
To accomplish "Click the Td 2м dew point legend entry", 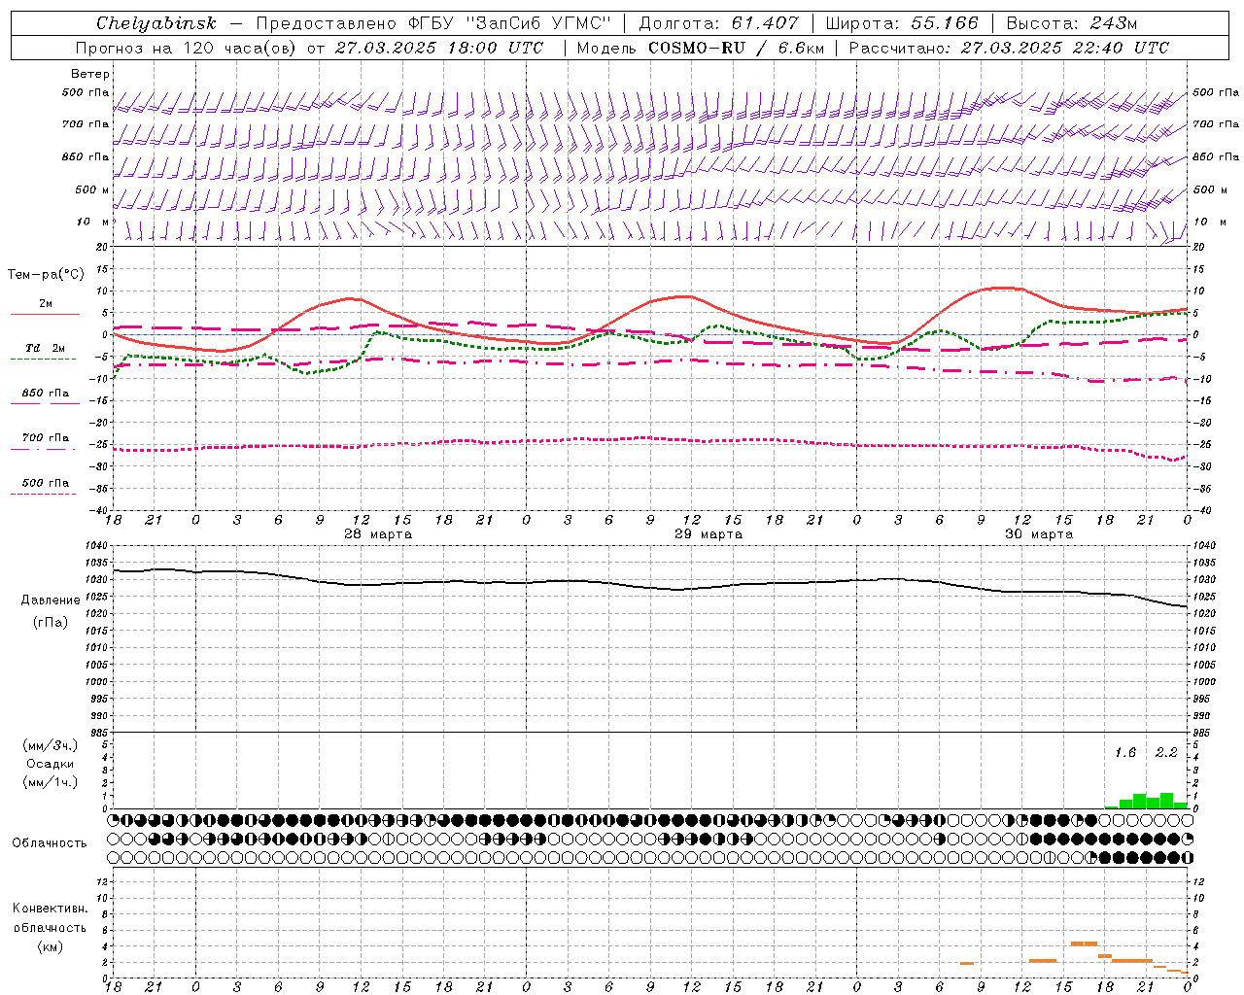I will pos(45,348).
